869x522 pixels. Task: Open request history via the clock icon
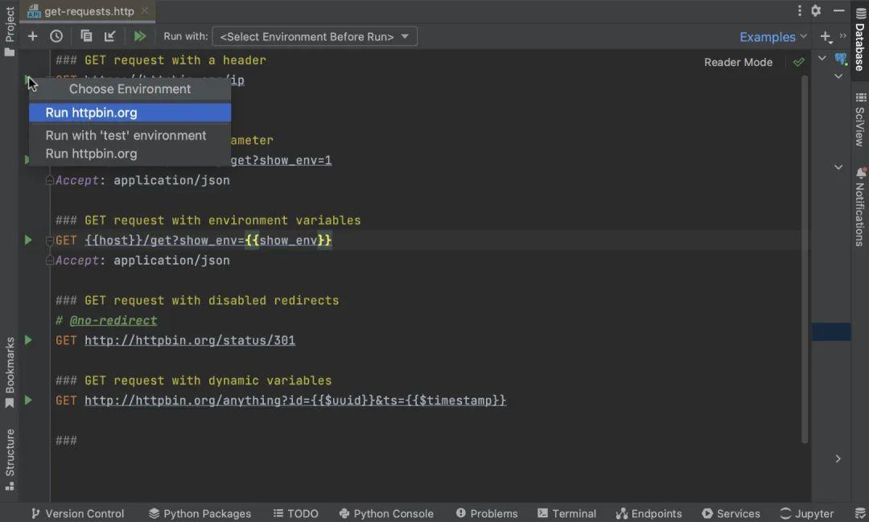[x=55, y=36]
